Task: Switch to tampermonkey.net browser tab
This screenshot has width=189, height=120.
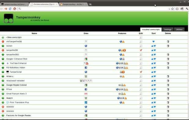Action: tap(14, 4)
